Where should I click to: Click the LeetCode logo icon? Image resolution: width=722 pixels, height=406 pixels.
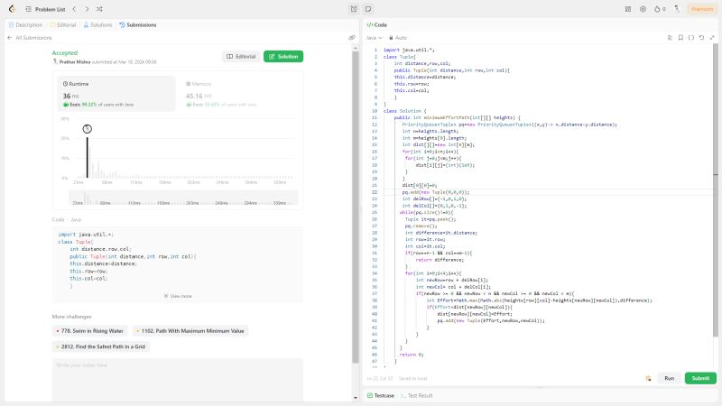click(12, 9)
